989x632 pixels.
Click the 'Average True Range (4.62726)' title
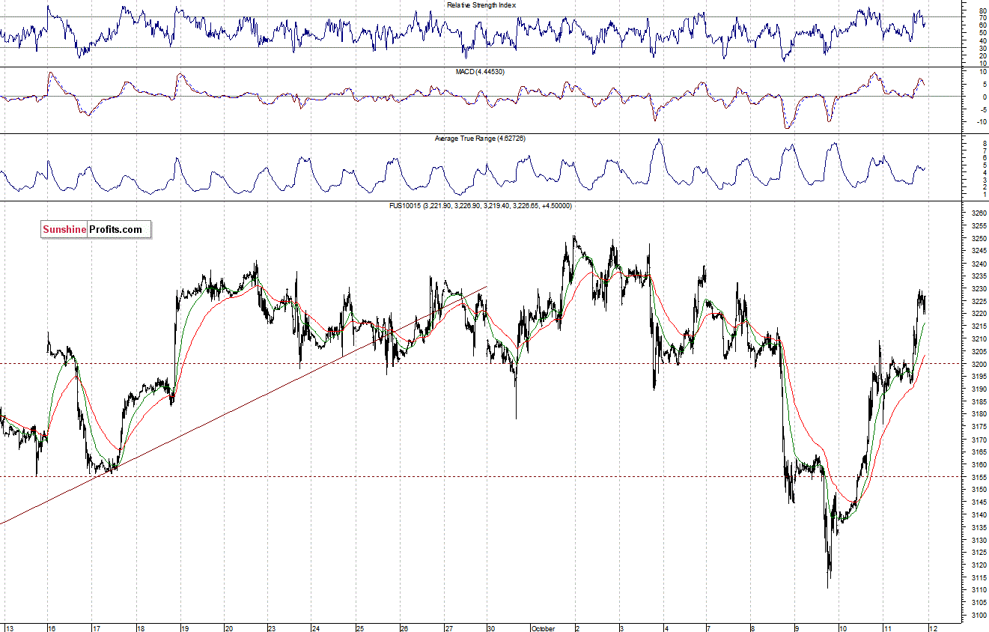click(x=481, y=139)
